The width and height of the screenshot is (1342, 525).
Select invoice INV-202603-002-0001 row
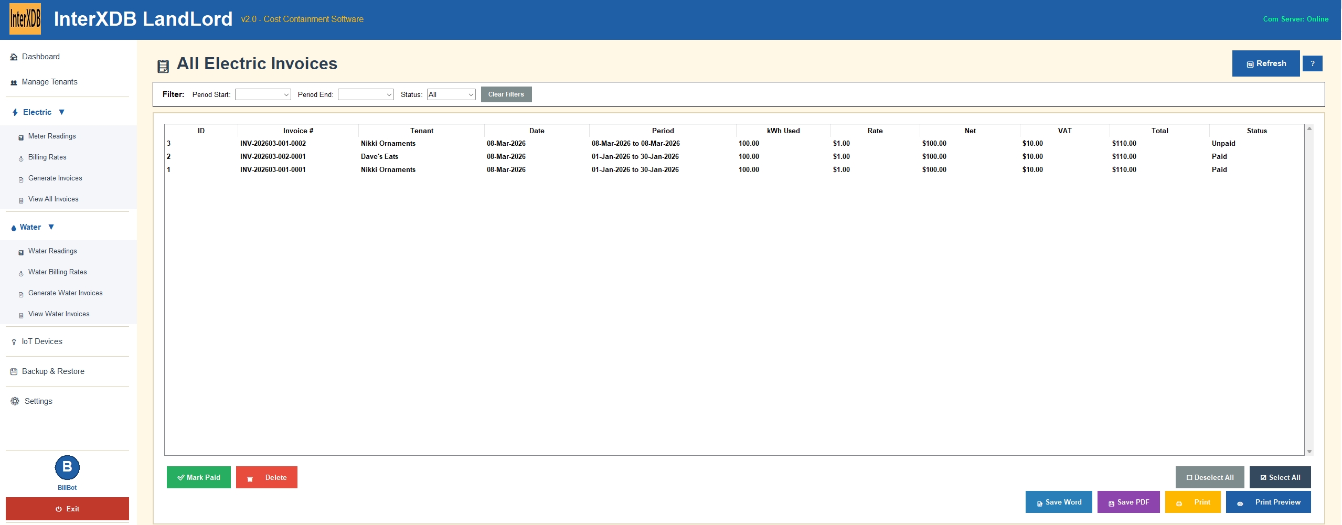(734, 156)
